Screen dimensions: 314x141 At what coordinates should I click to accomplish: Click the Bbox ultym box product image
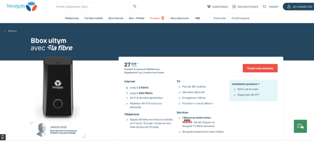(57, 87)
